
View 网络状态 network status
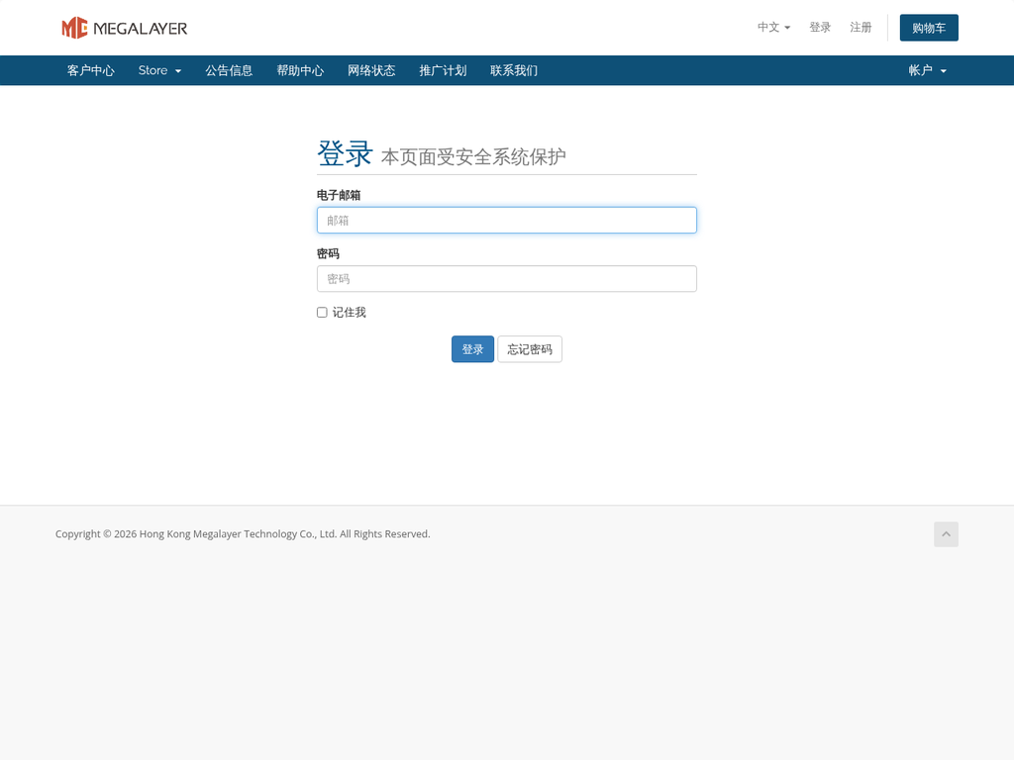[x=371, y=70]
